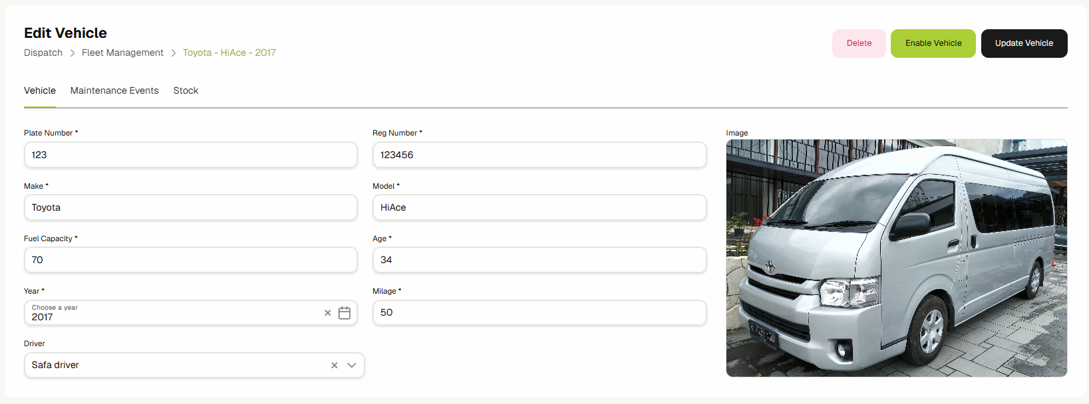The height and width of the screenshot is (404, 1089).
Task: Click the vehicle image thumbnail
Action: pyautogui.click(x=896, y=258)
